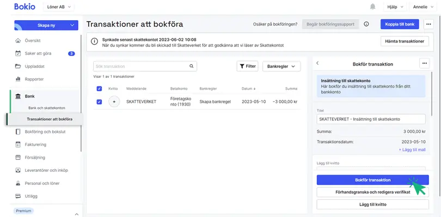This screenshot has height=217, width=441.
Task: Click the Sök transaktion search field
Action: click(145, 66)
